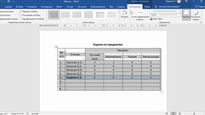Viewport: 205px width, 115px height.
Task: Open the Обрамление dialog launcher
Action: point(201,23)
